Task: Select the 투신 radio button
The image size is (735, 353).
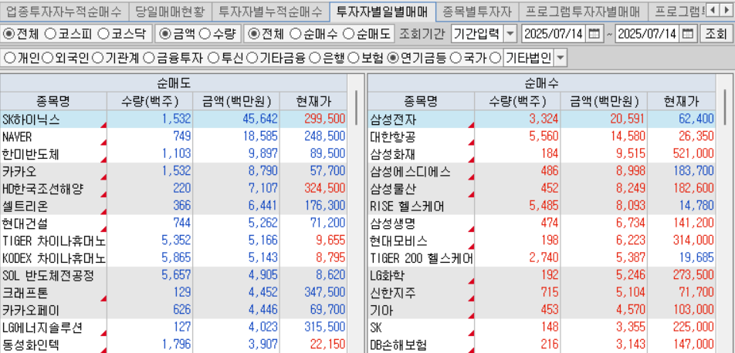Action: click(213, 58)
